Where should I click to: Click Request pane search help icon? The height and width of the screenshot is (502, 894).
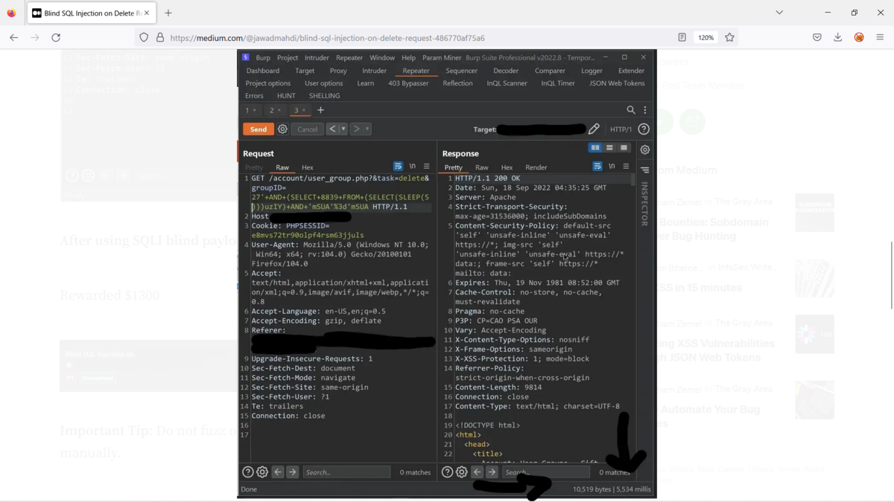[x=248, y=472]
